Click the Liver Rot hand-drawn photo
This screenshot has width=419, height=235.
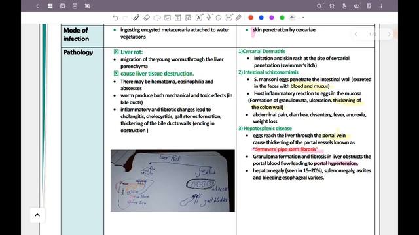173,181
